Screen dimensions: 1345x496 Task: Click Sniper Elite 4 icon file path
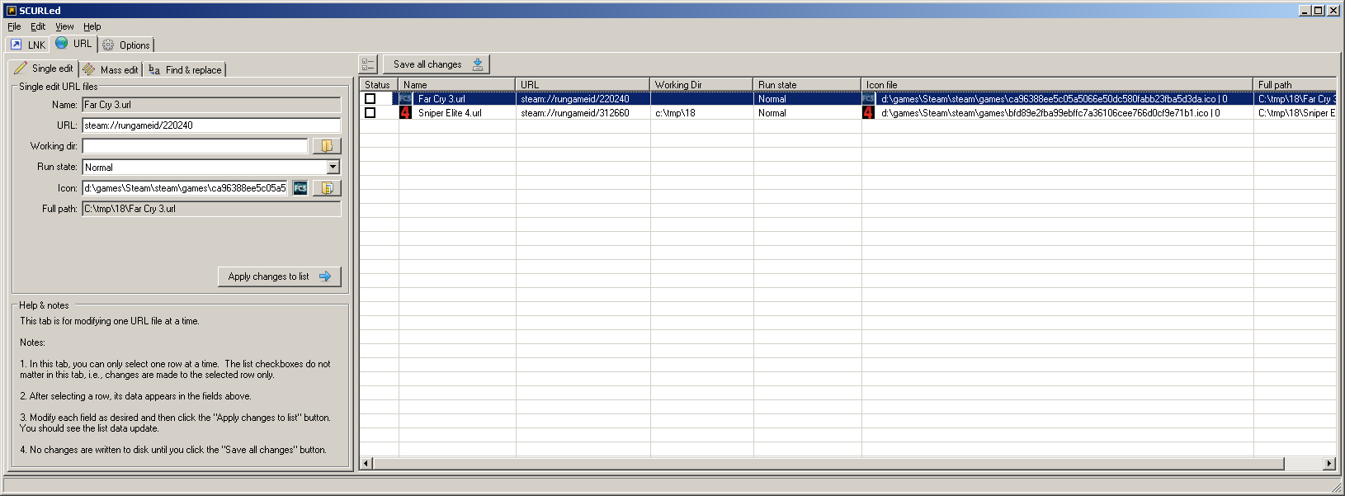click(1050, 113)
